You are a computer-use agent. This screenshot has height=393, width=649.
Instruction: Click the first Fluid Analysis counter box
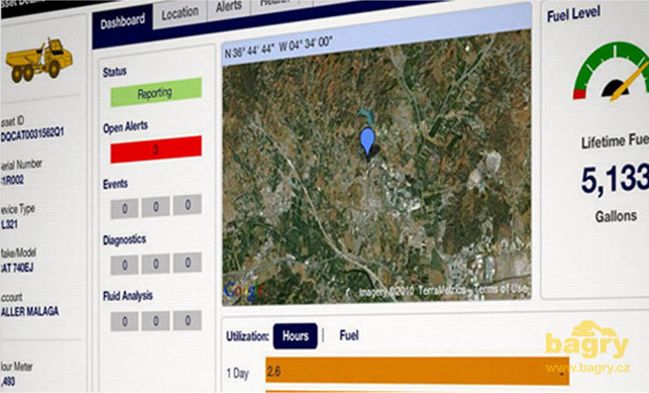(x=124, y=321)
